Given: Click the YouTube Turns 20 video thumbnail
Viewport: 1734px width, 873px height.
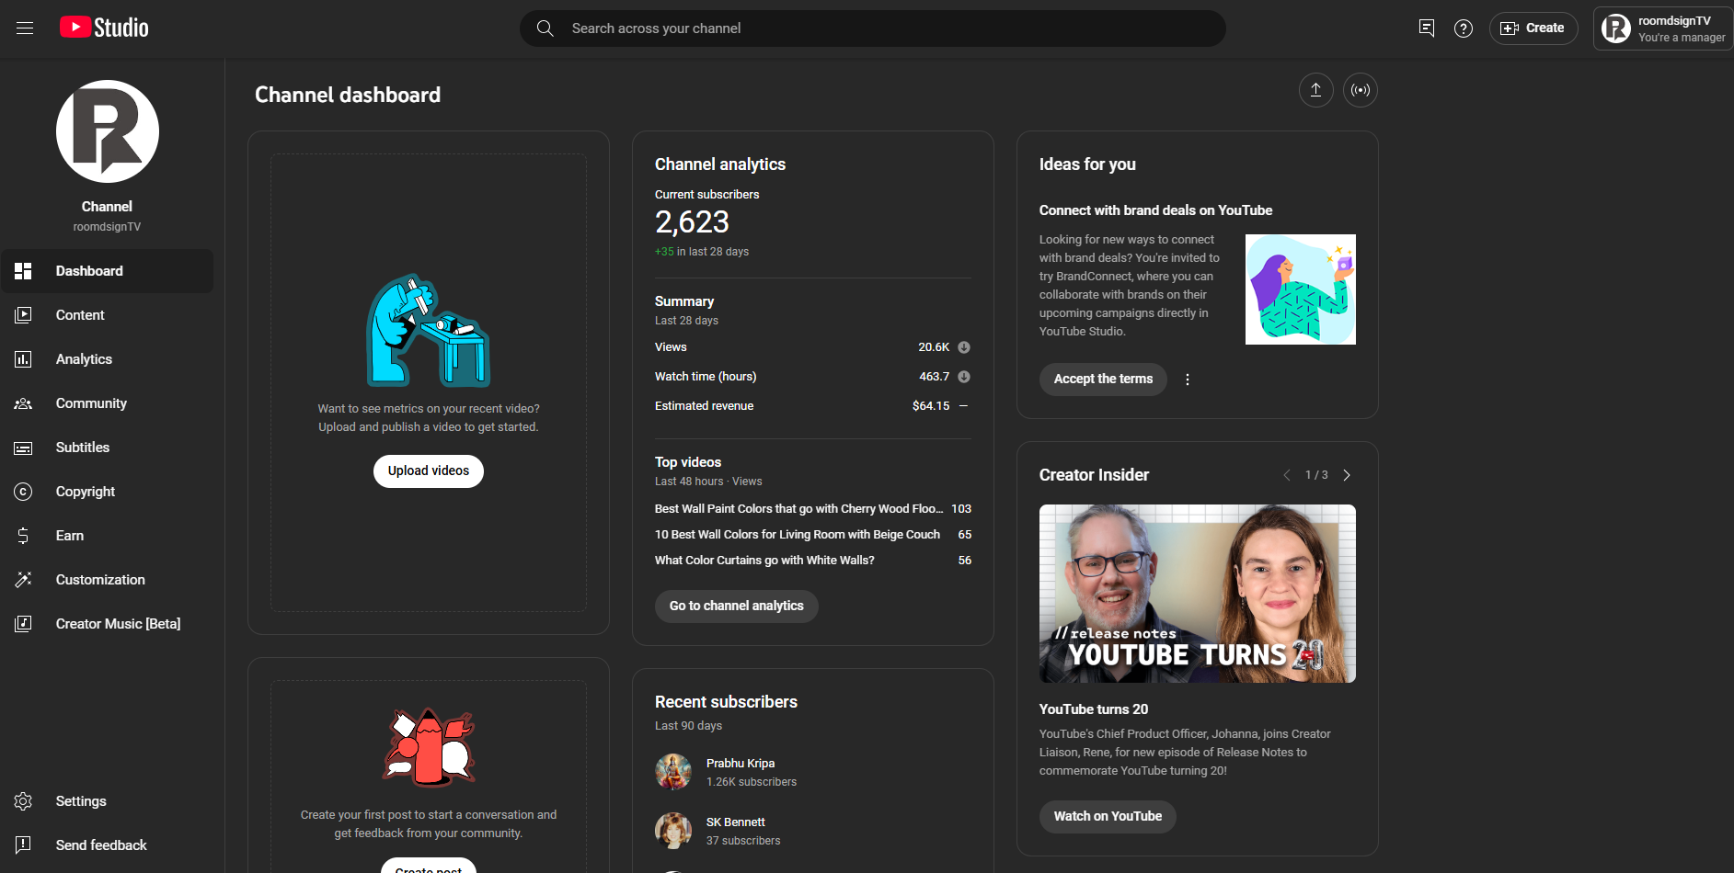Looking at the screenshot, I should click(x=1198, y=594).
